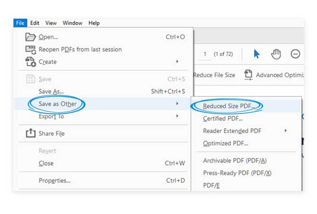Click the Reopen PDFs session icon
This screenshot has height=214, width=317.
coord(31,49)
